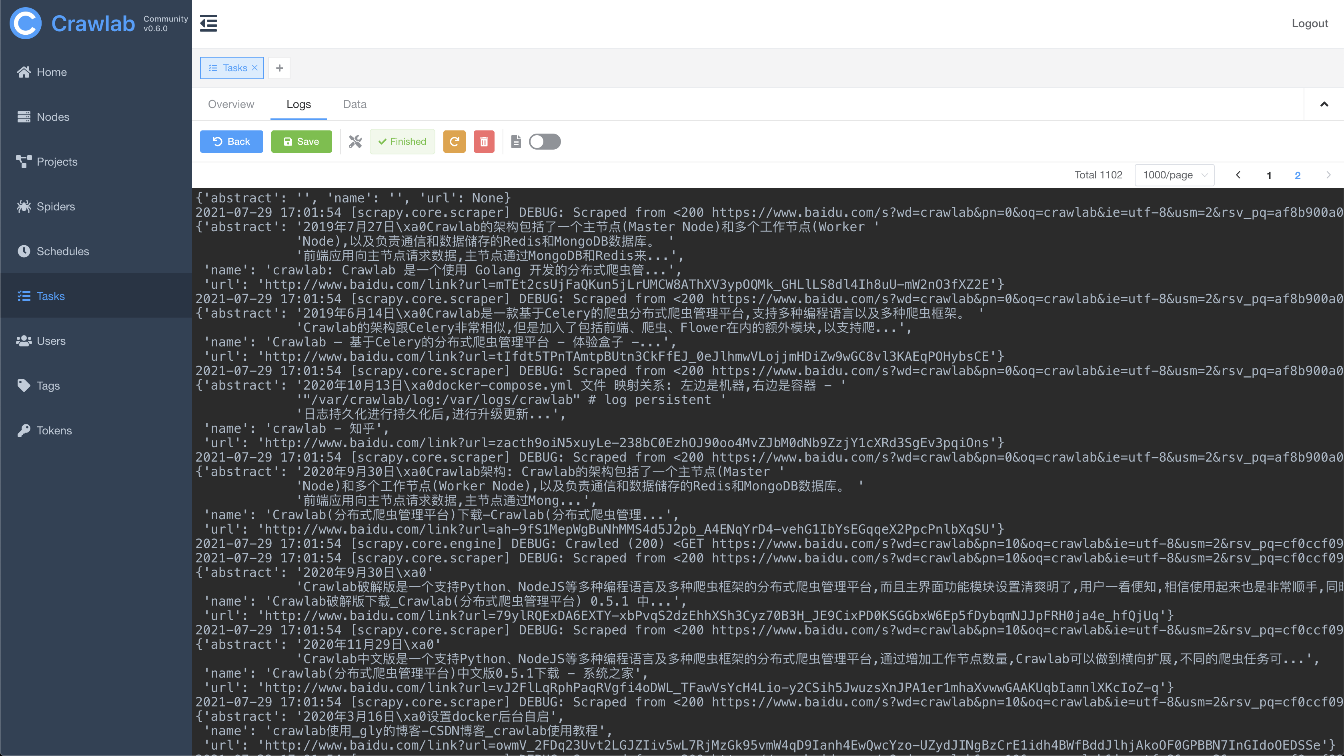Close the Tasks tab

254,68
